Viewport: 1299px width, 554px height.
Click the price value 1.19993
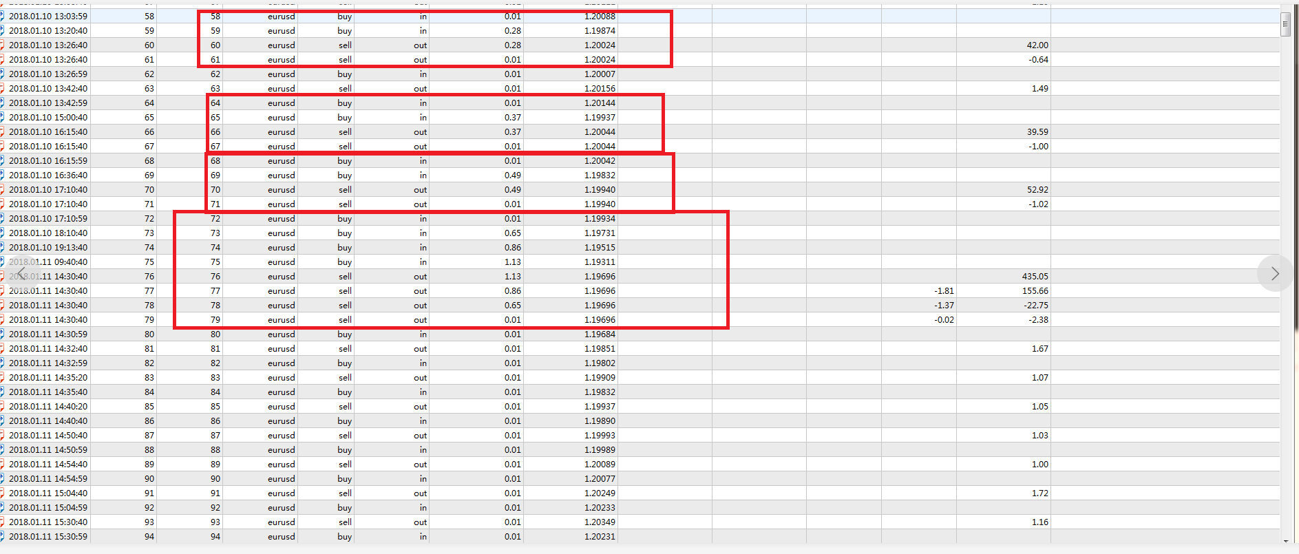600,435
